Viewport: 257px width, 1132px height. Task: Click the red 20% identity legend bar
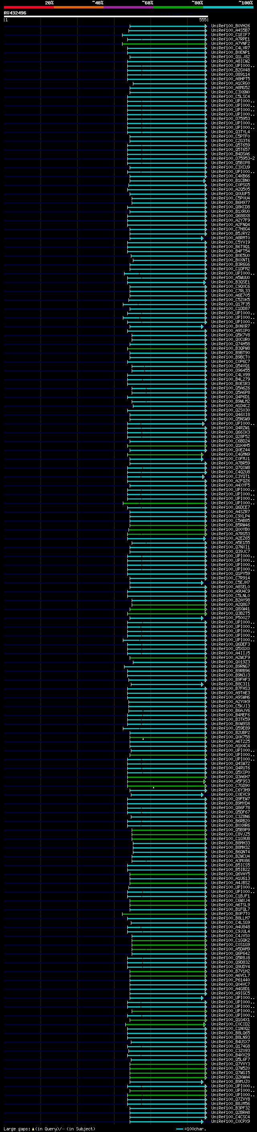[29, 7]
